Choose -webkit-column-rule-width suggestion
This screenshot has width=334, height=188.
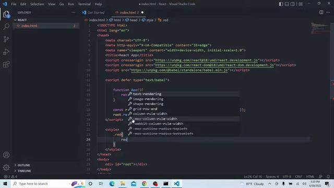(183, 124)
